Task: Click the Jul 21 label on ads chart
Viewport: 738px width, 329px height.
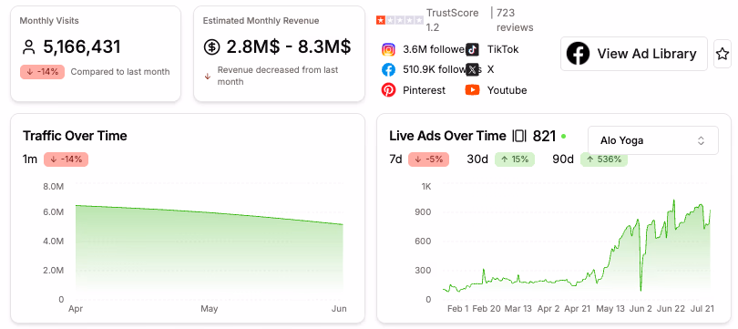Action: point(703,309)
